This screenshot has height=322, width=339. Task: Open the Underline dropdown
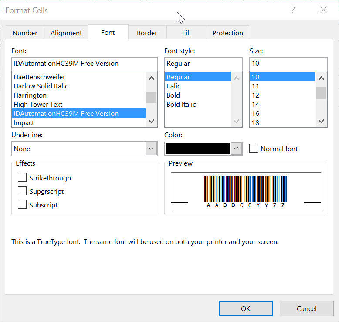pyautogui.click(x=85, y=149)
